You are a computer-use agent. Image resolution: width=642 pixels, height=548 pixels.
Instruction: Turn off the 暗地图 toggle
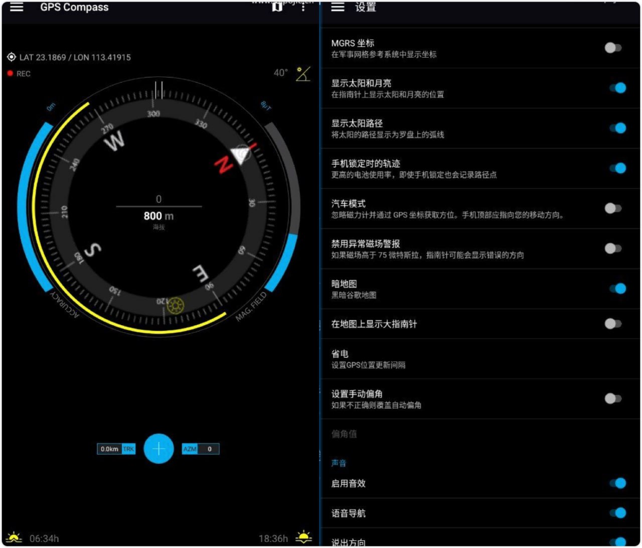tap(618, 288)
